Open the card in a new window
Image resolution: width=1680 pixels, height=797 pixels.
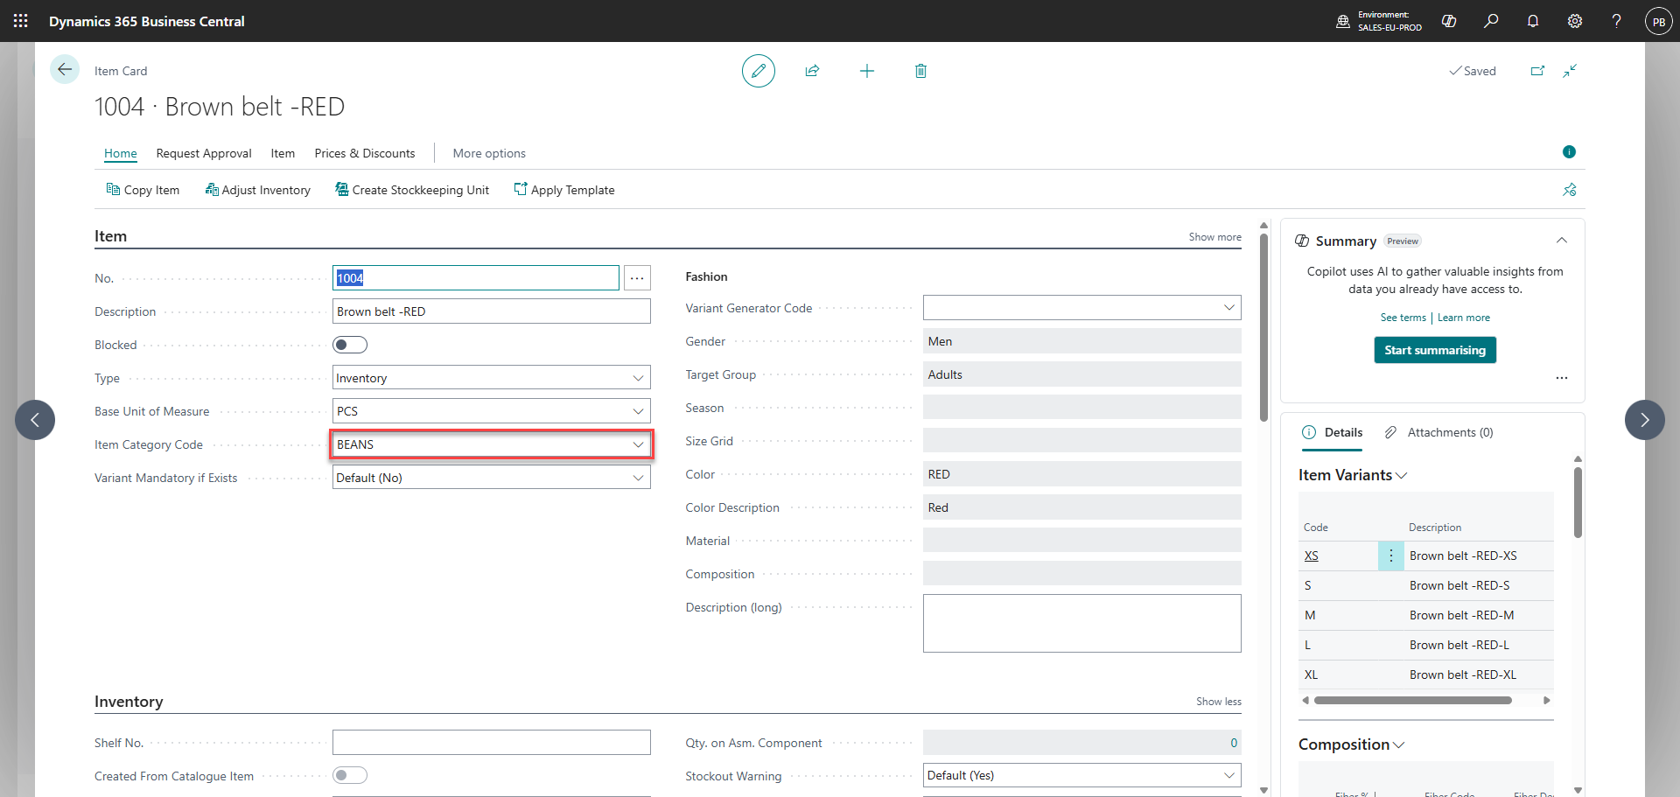(x=1537, y=71)
